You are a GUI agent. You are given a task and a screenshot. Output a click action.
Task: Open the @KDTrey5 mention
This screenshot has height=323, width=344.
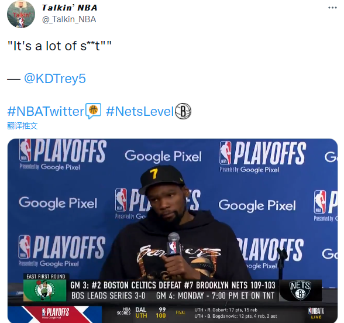pyautogui.click(x=54, y=78)
